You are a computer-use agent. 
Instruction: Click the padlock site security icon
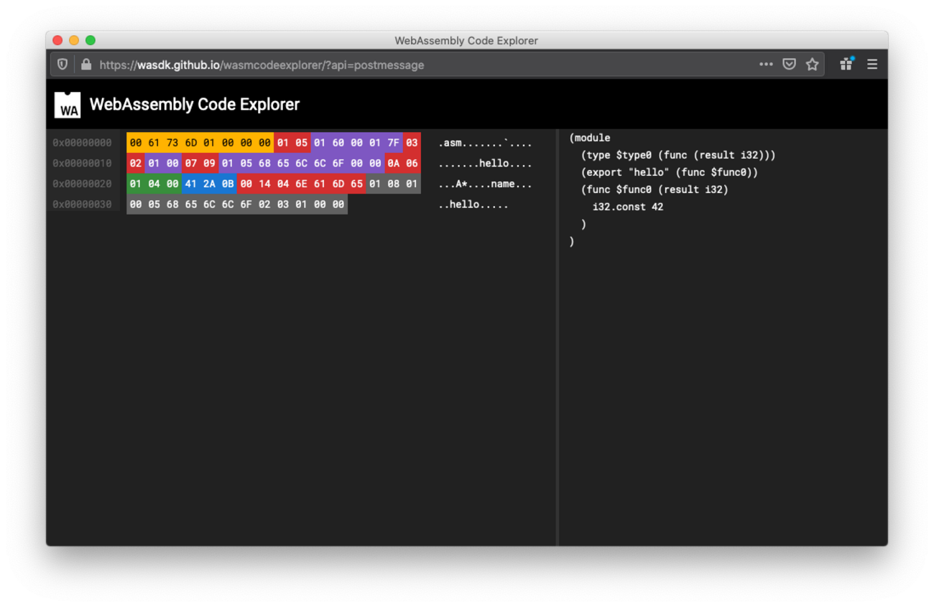pos(86,65)
